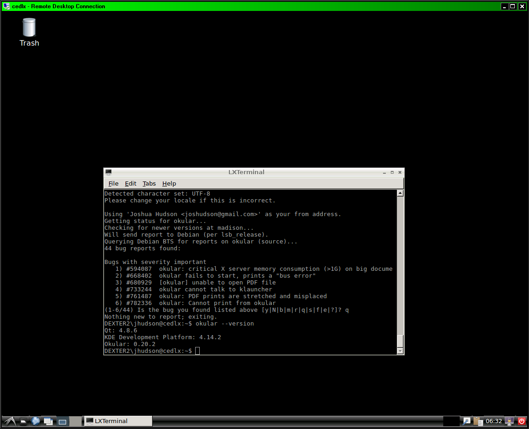Click 'Nothing new to report; exiting.' line
The height and width of the screenshot is (429, 529).
pyautogui.click(x=161, y=317)
